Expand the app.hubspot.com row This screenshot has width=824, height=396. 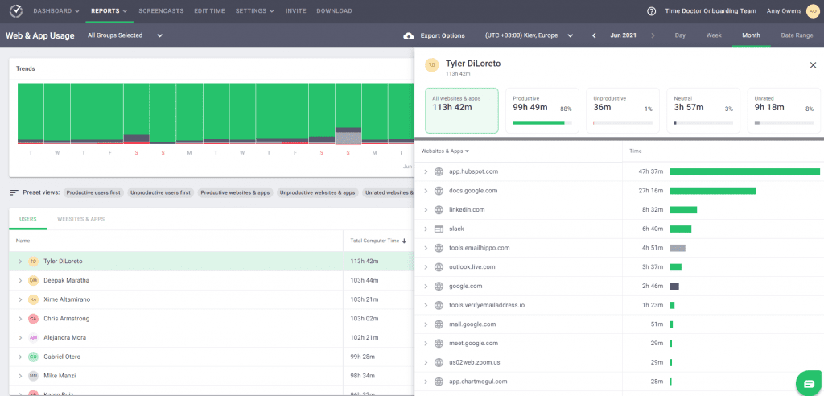pyautogui.click(x=426, y=172)
